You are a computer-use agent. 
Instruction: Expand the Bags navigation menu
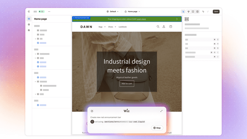(102, 27)
